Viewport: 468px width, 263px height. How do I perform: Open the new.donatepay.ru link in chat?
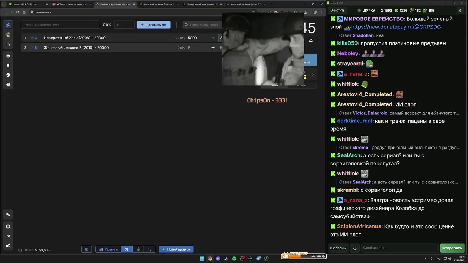coord(396,27)
